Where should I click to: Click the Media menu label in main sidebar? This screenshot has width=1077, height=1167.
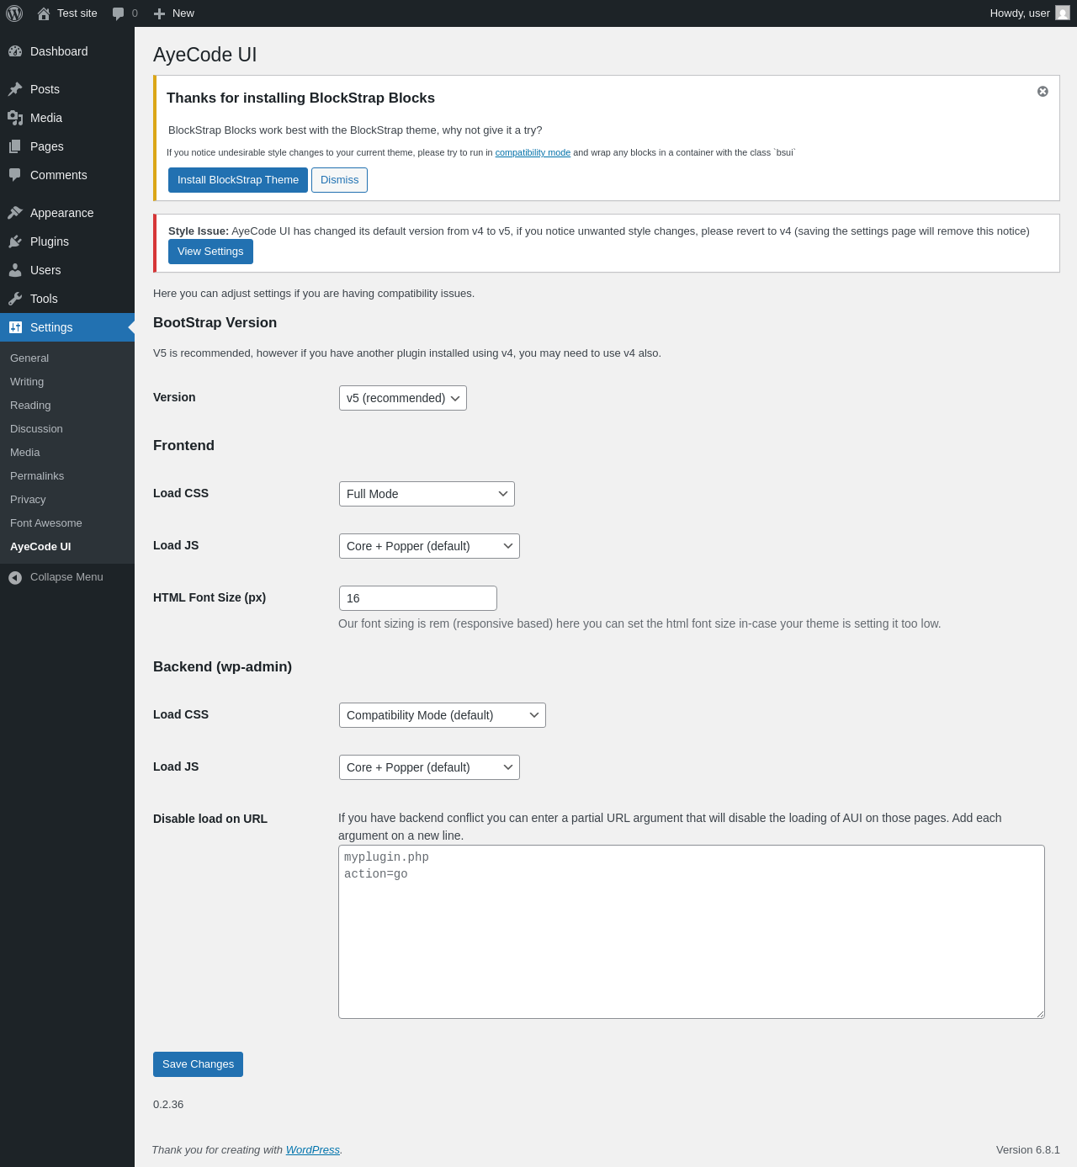46,118
